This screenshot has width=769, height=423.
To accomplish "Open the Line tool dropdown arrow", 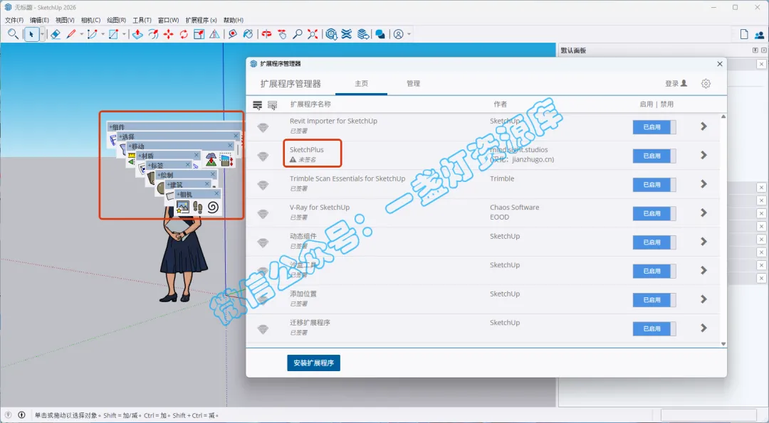I will (x=81, y=34).
